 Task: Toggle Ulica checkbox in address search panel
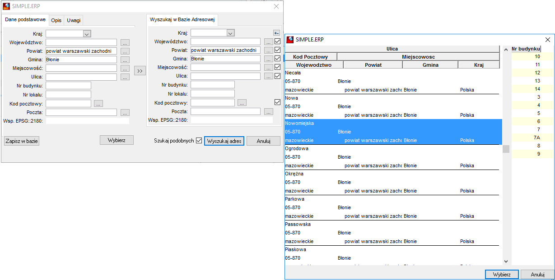coord(278,76)
